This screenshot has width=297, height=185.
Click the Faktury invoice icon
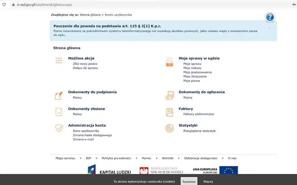170,112
